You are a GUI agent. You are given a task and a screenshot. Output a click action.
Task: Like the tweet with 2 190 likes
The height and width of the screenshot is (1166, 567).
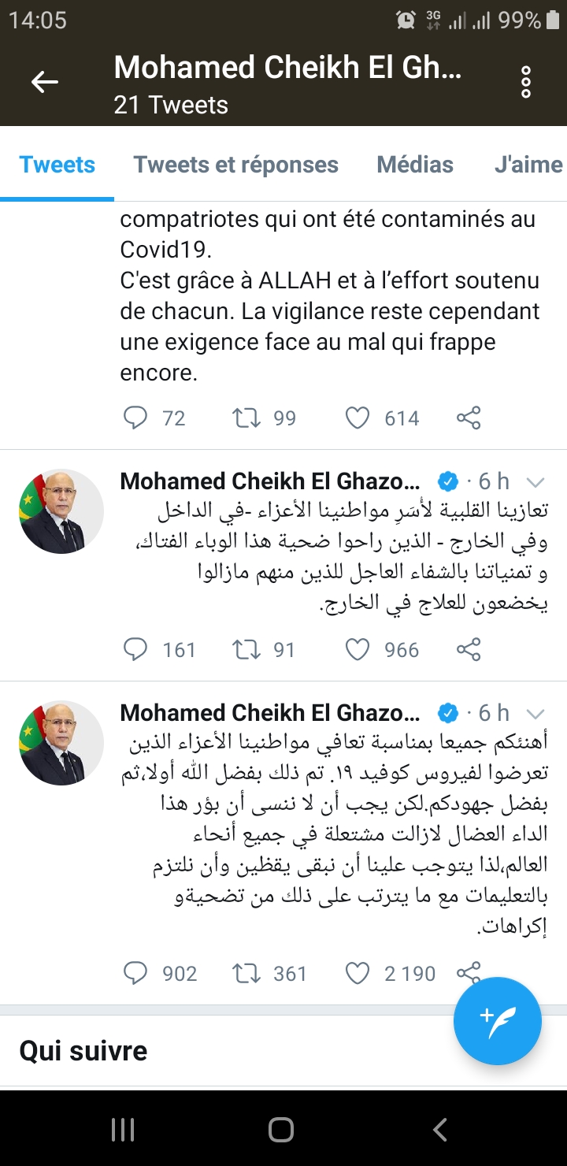[358, 974]
